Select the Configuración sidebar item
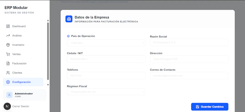Screen dimensions: 245x112 click(23, 82)
